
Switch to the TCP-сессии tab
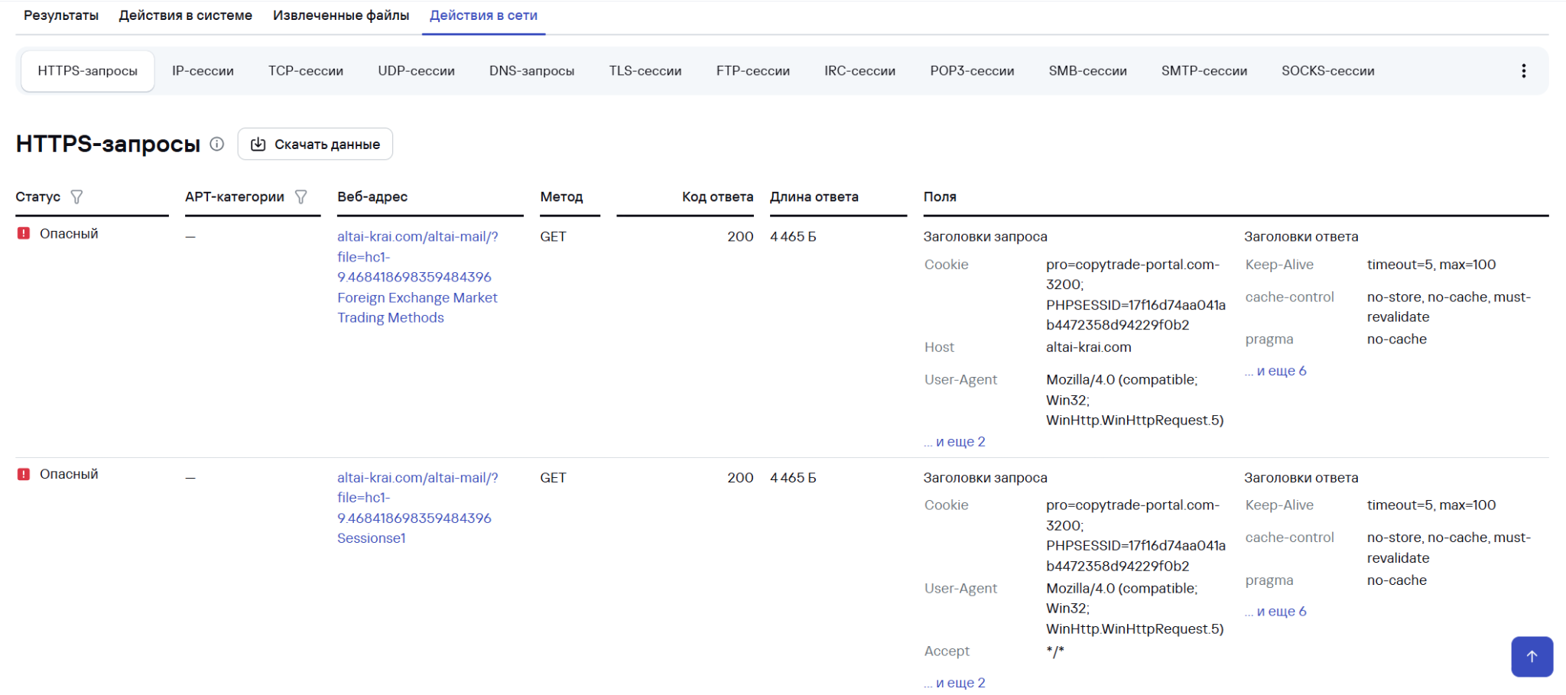point(305,71)
